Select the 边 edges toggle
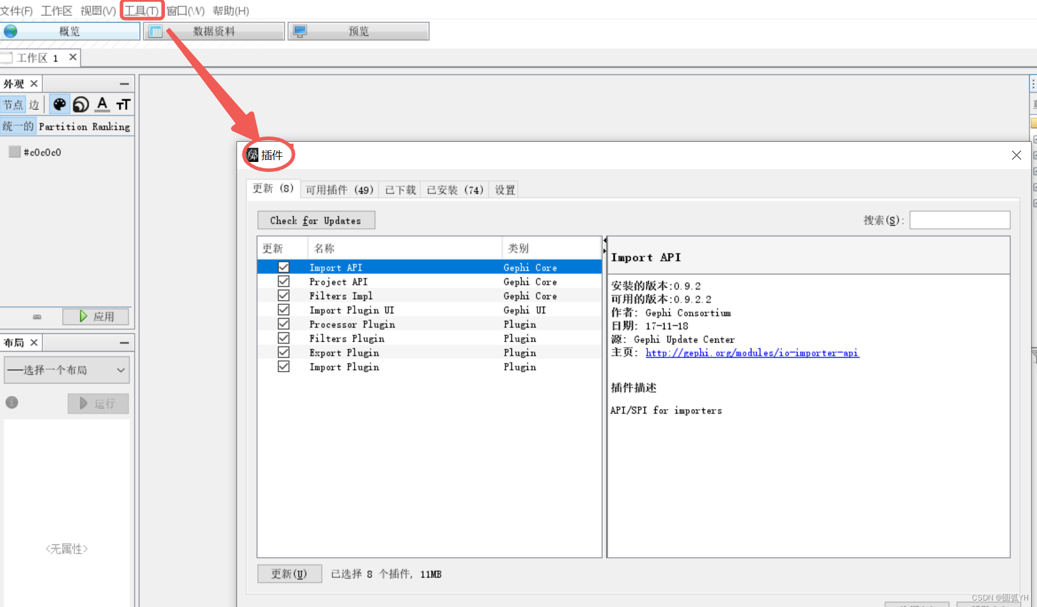1037x607 pixels. click(x=34, y=105)
